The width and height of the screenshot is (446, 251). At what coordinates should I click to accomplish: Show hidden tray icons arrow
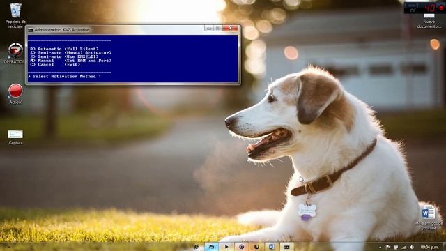380,248
